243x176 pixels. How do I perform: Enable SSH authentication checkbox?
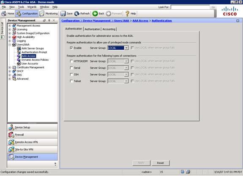click(x=71, y=74)
